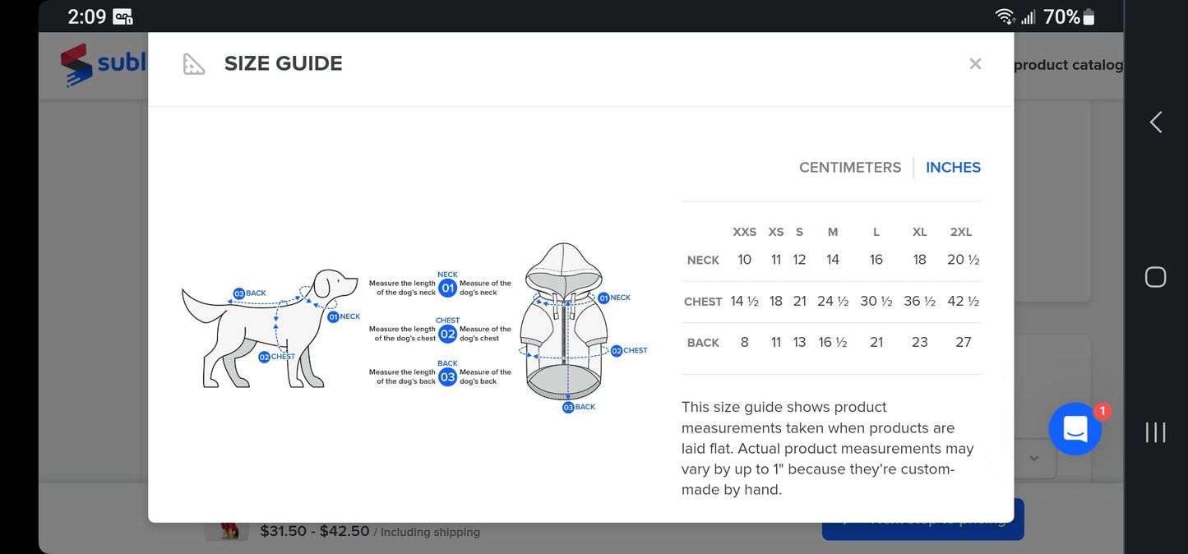This screenshot has height=554, width=1188.
Task: Click the voicemail icon next to clock
Action: (x=122, y=16)
